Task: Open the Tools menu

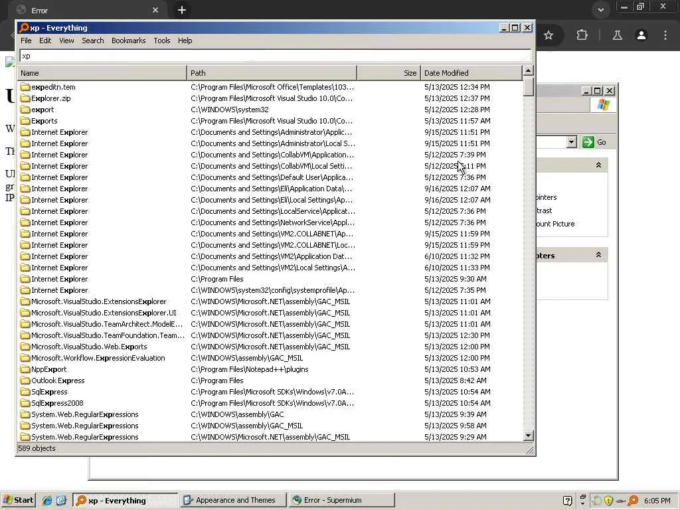Action: point(162,41)
